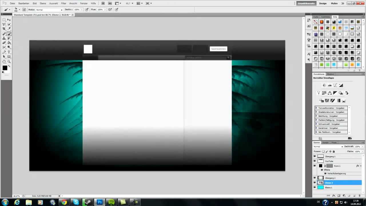The width and height of the screenshot is (366, 206).
Task: Switch to the Kanäle tab
Action: point(325,142)
